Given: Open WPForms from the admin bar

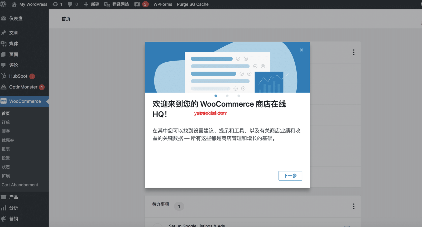Looking at the screenshot, I should coord(163,4).
